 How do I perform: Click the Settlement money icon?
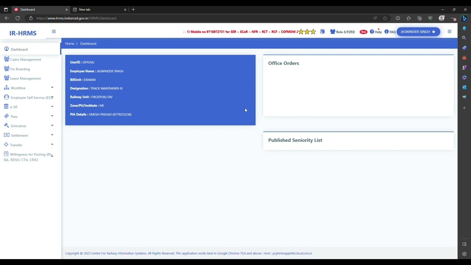tap(6, 135)
